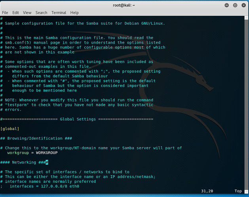249x197 pixels.
Task: Click the '## Browsing/Identification ###' line
Action: point(36,138)
